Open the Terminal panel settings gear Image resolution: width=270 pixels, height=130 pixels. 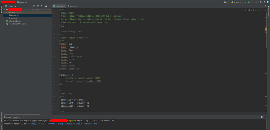pos(262,117)
